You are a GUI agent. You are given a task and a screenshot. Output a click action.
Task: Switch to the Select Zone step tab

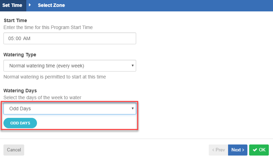(x=51, y=5)
